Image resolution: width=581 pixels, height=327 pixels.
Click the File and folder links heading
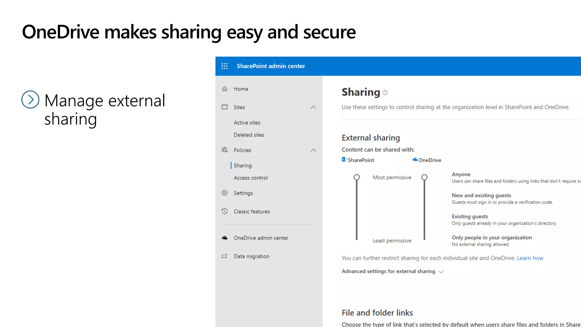click(x=377, y=313)
